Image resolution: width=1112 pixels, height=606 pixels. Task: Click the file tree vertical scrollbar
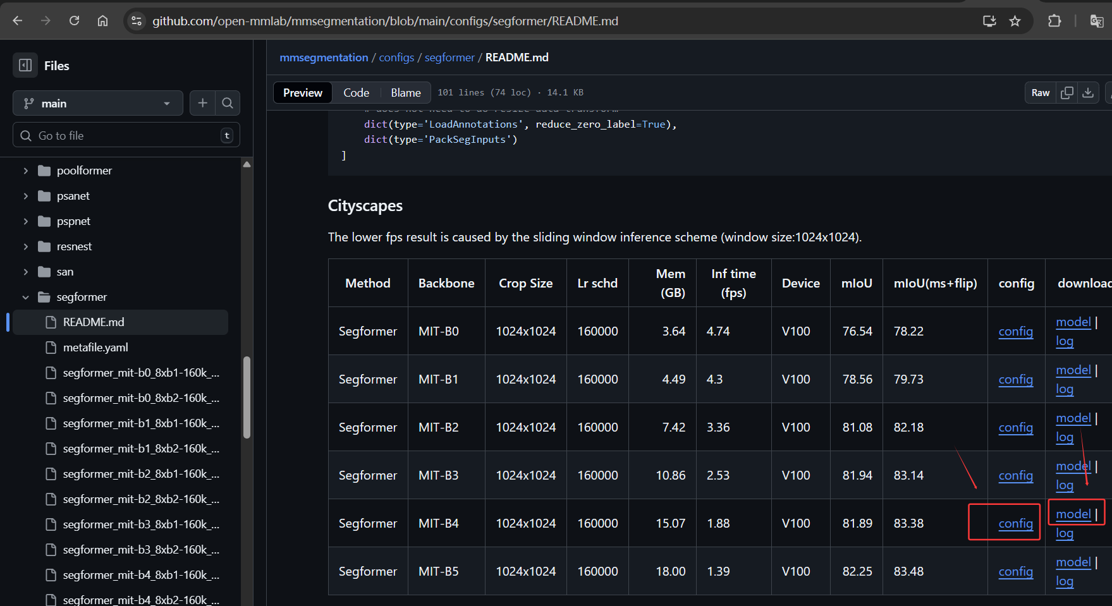click(247, 398)
